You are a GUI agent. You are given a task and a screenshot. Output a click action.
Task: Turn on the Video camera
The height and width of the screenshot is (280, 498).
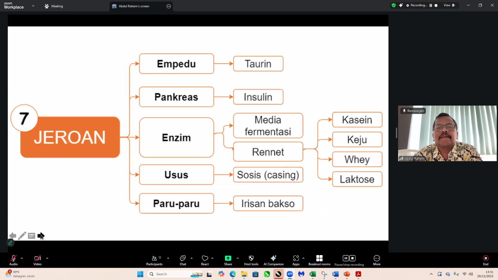37,259
